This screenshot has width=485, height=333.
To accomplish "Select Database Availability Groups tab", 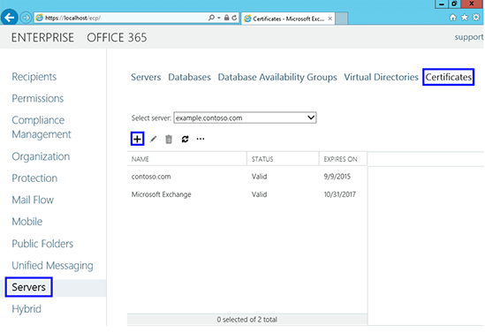I will coord(277,77).
